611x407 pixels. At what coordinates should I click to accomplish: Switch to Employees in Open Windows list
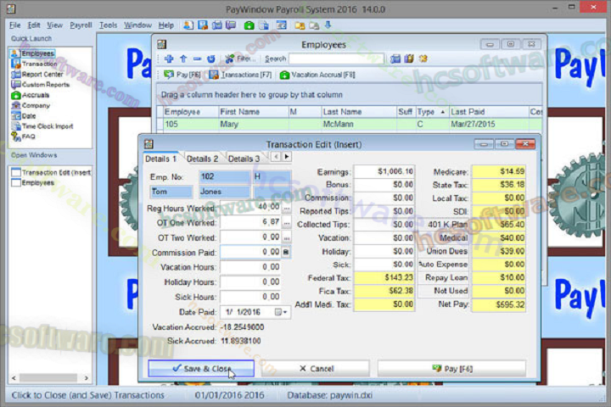tap(33, 182)
